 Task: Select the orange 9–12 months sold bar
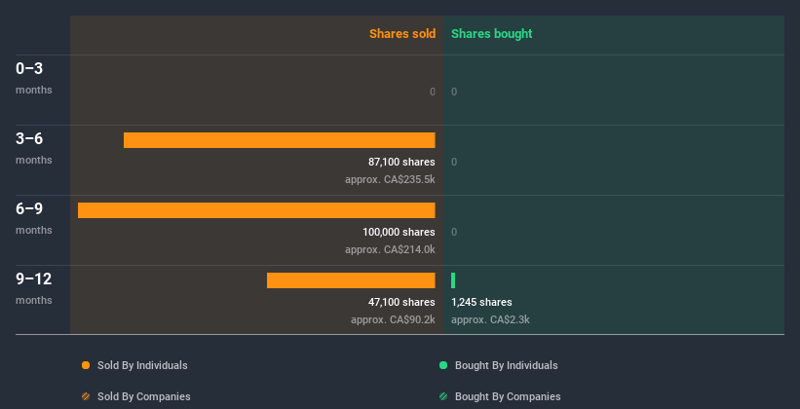(x=351, y=280)
